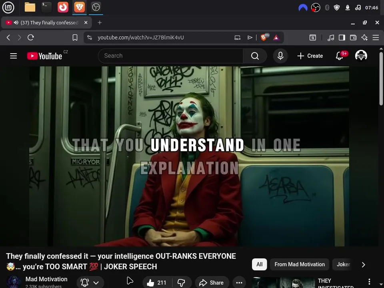
Task: Like the video (211 likes)
Action: click(157, 283)
